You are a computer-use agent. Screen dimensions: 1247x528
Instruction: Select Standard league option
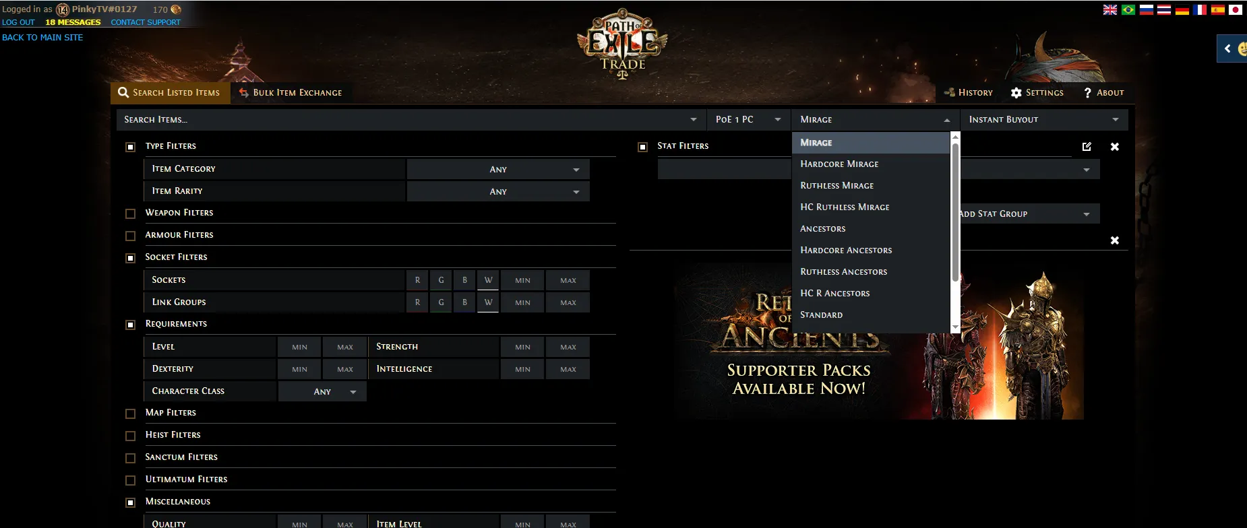(871, 315)
